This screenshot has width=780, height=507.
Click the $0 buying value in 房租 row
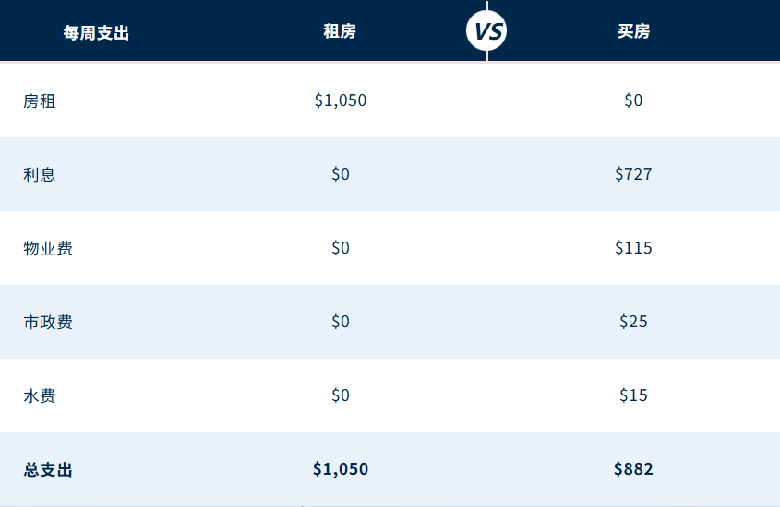(x=633, y=100)
